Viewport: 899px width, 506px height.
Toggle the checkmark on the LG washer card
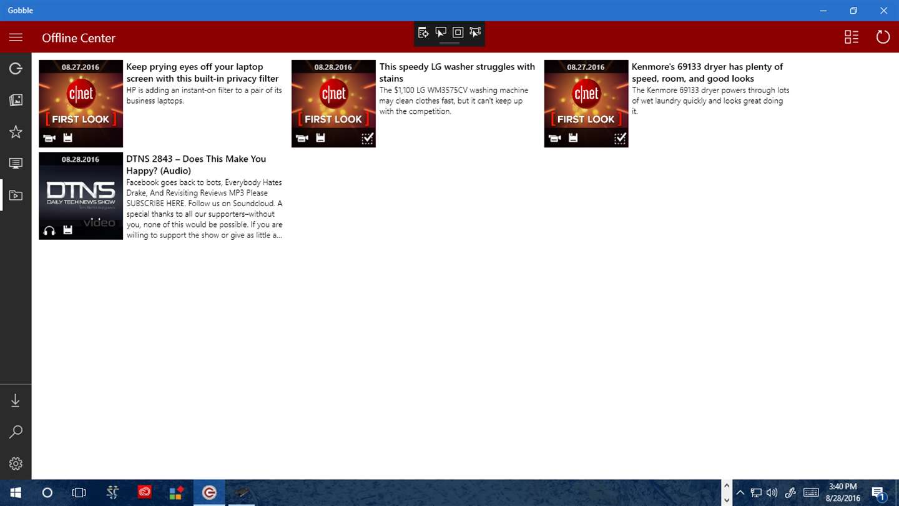click(x=367, y=138)
